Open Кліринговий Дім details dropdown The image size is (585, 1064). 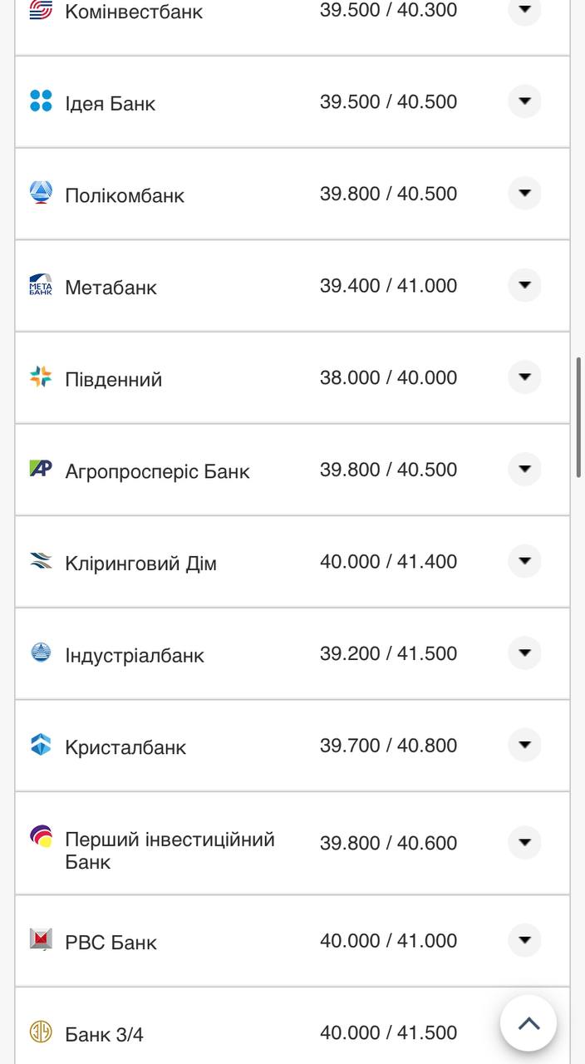pyautogui.click(x=524, y=561)
